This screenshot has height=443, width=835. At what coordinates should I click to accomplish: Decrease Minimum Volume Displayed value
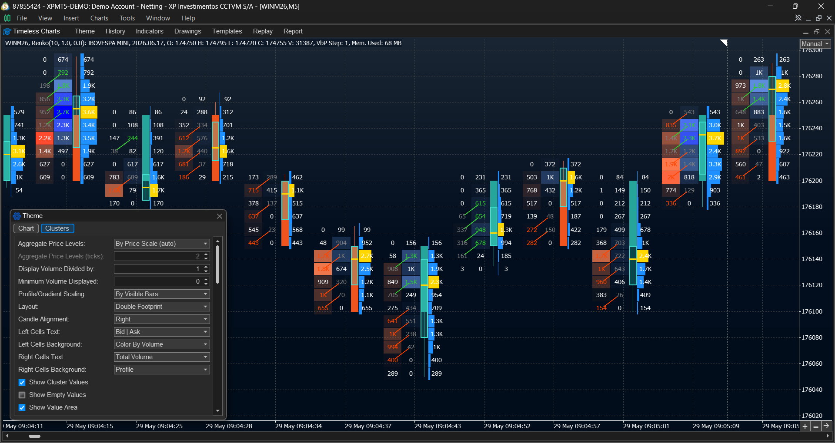[x=206, y=284]
